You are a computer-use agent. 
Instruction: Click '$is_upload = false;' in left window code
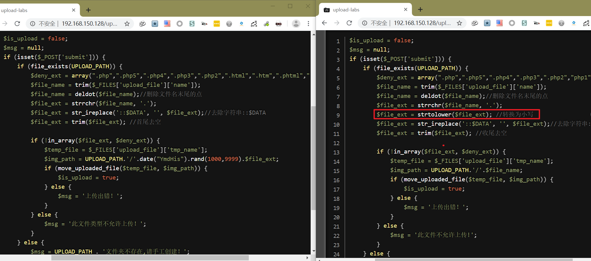pos(36,38)
